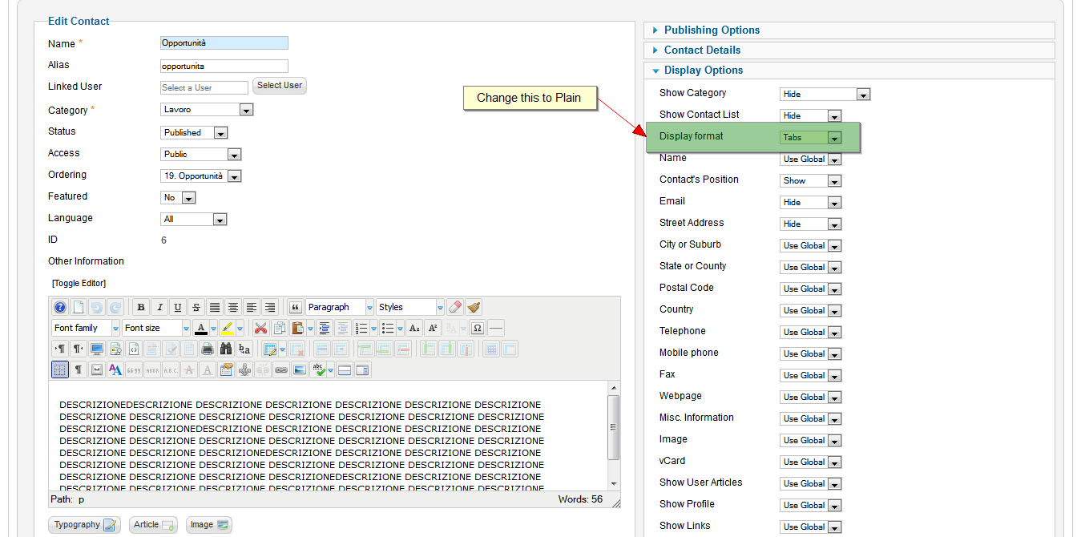Toggle the visual guidelines grid icon
This screenshot has height=537, width=1081.
click(x=60, y=369)
